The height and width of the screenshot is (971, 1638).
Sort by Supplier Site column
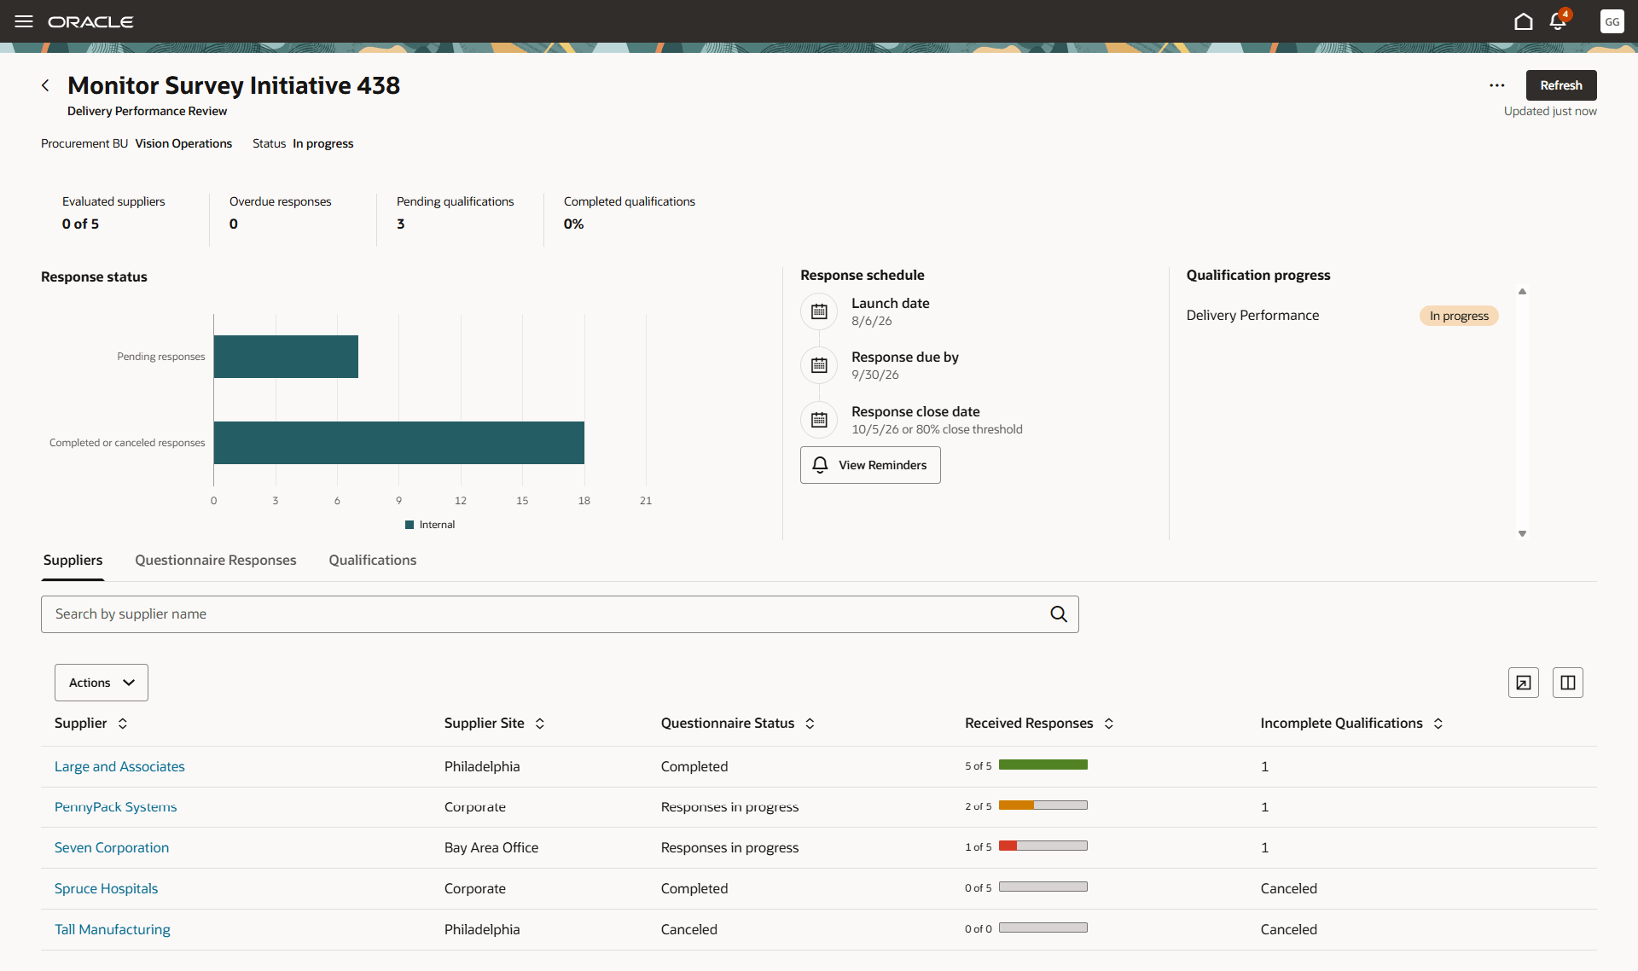point(540,724)
